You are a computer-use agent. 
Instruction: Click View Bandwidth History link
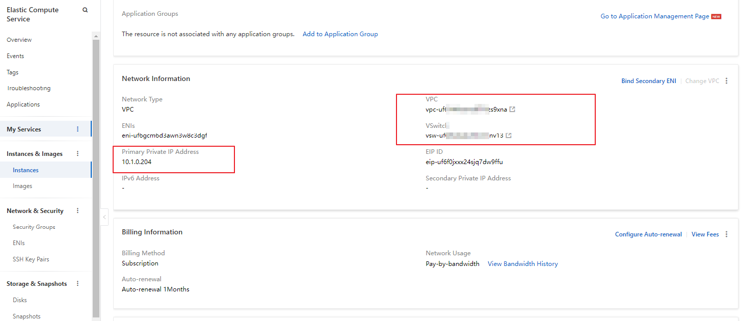[x=523, y=264]
